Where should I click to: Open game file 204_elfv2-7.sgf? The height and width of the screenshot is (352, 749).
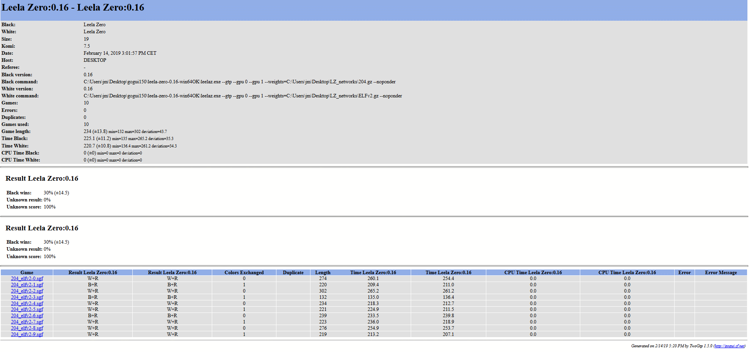27,322
